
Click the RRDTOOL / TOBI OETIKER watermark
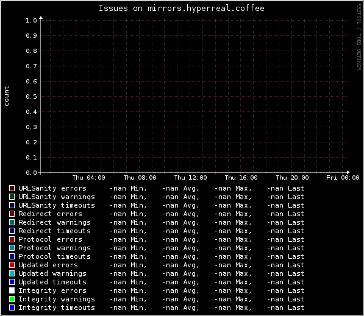(x=359, y=37)
